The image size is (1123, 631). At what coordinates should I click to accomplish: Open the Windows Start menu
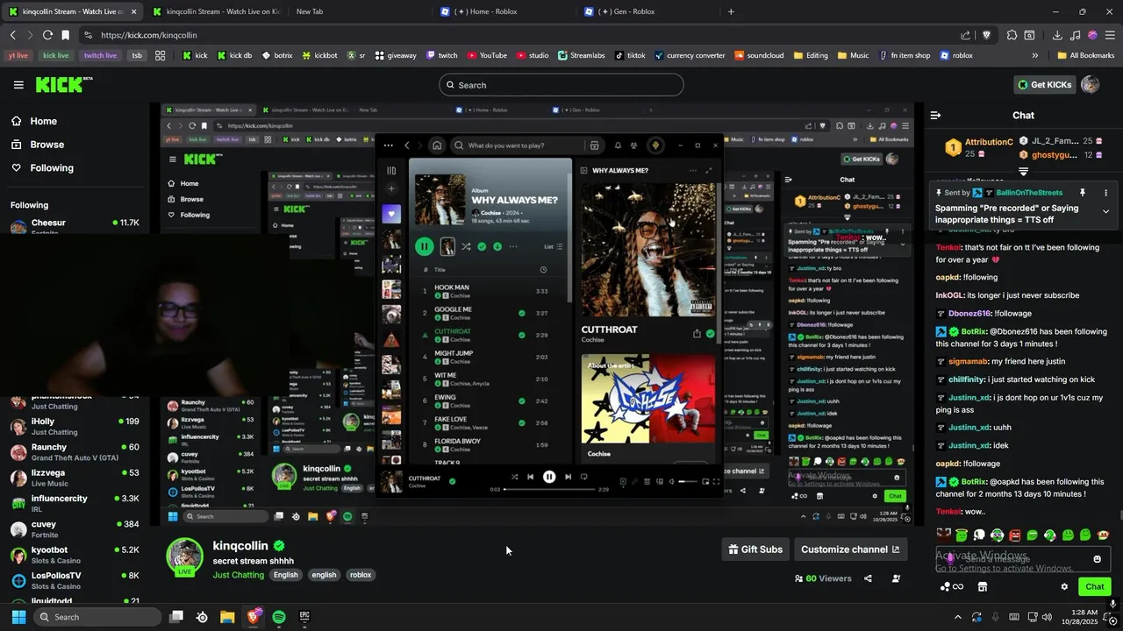tap(18, 617)
